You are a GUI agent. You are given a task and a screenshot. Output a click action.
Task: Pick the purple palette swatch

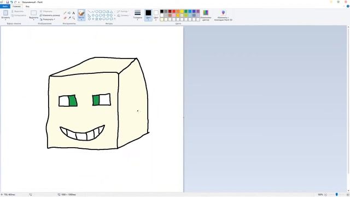[x=198, y=11]
